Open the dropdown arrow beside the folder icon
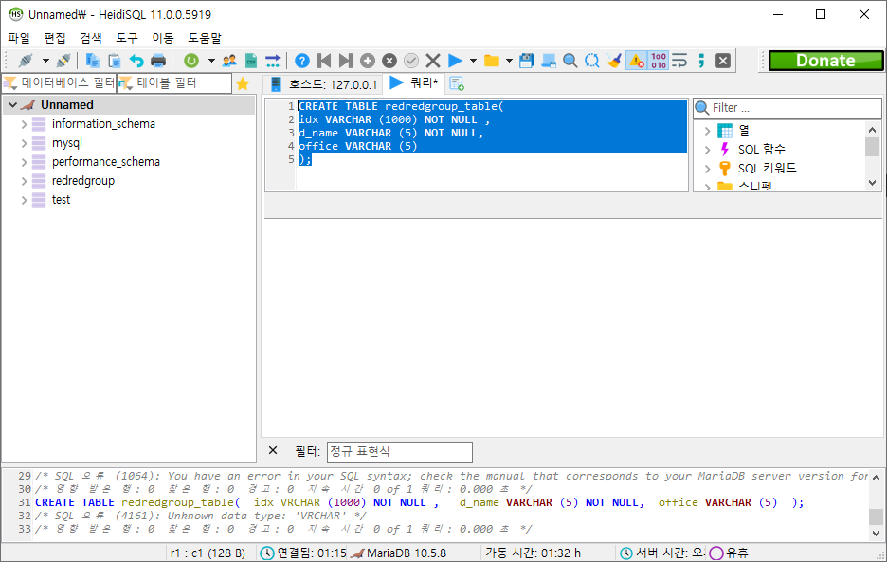887x562 pixels. (x=509, y=61)
